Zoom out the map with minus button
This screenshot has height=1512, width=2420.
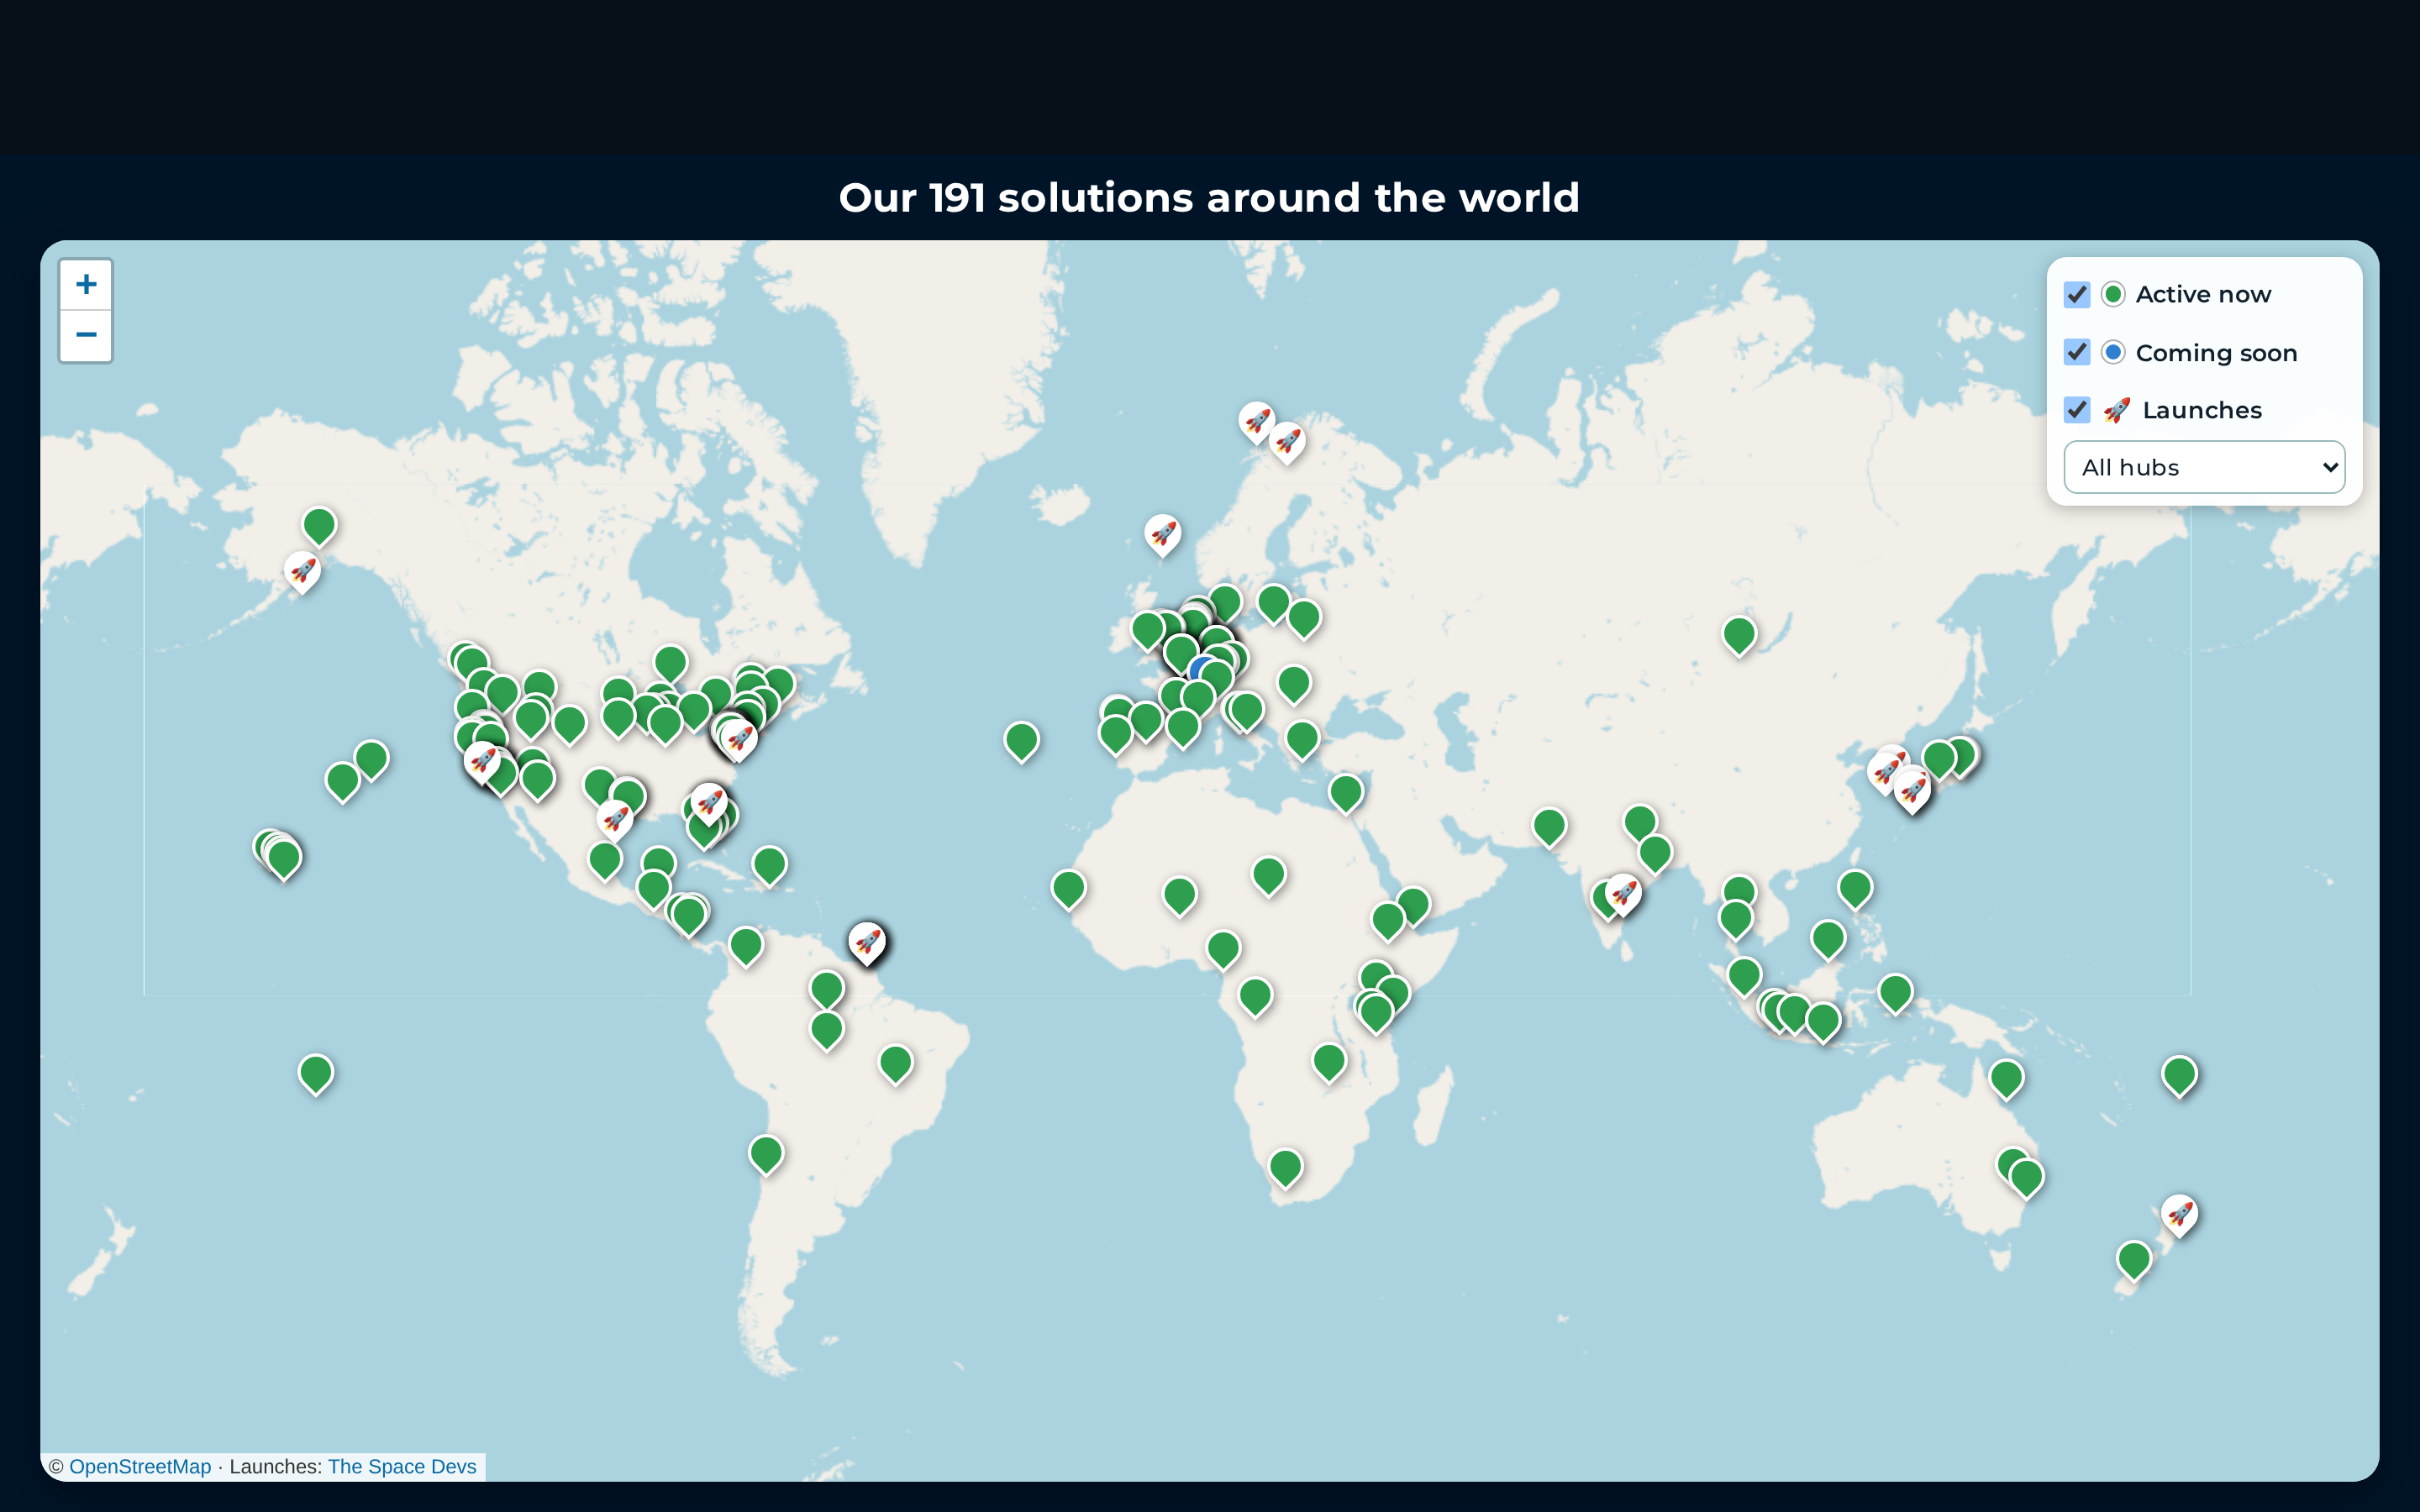click(x=86, y=336)
